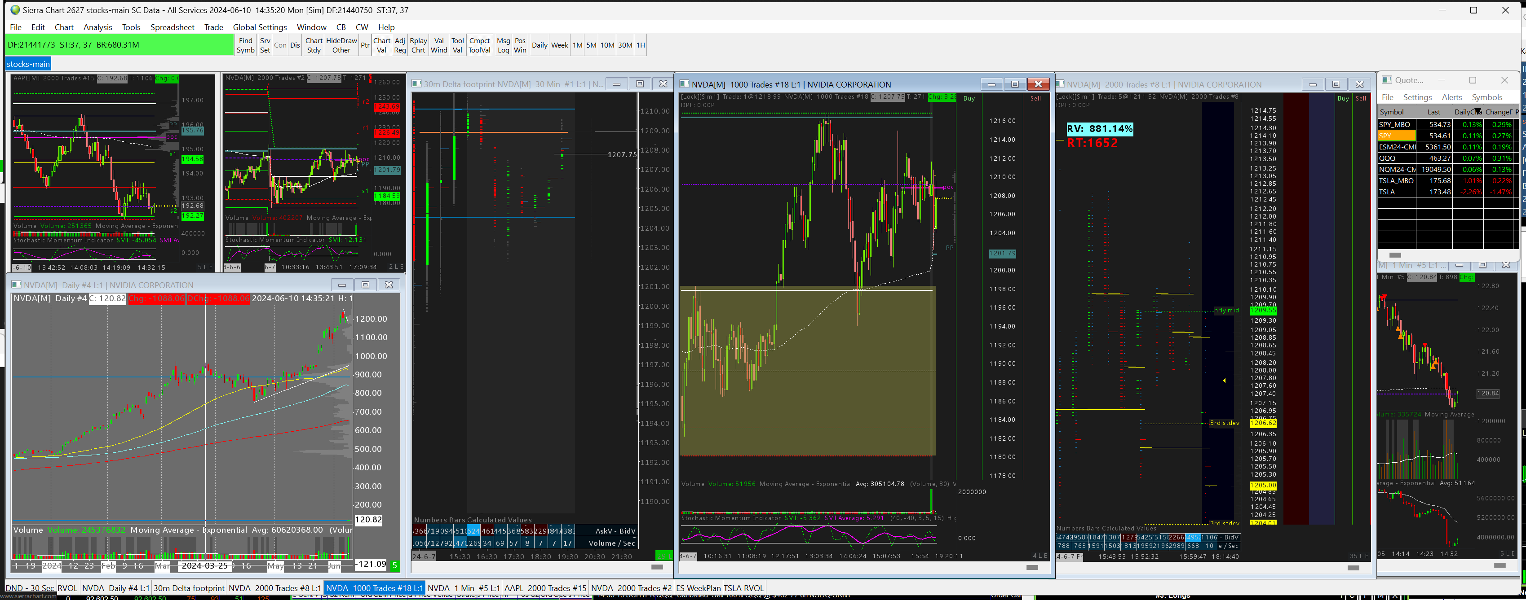Switch chart timeframe to Week
This screenshot has height=600, width=1526.
[x=560, y=45]
